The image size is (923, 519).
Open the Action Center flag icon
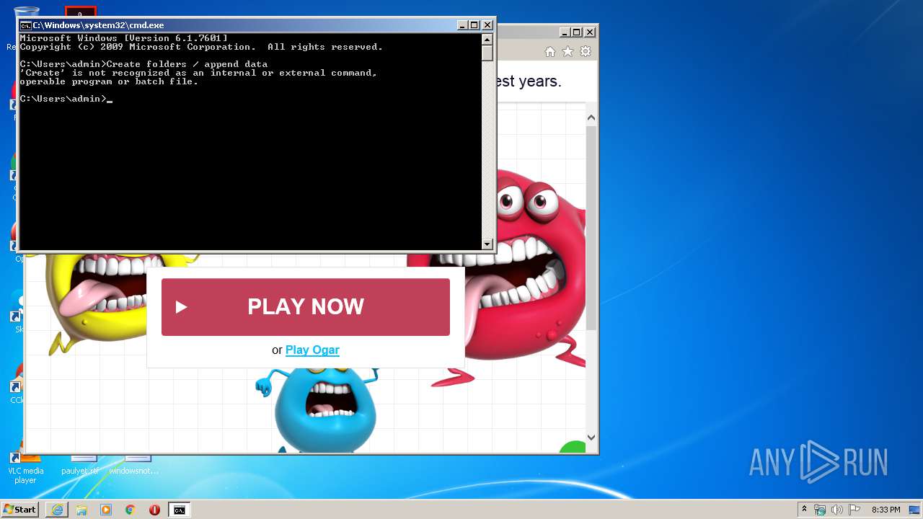click(x=854, y=510)
